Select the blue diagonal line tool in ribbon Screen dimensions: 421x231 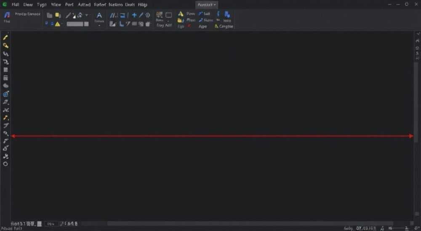coord(141,15)
